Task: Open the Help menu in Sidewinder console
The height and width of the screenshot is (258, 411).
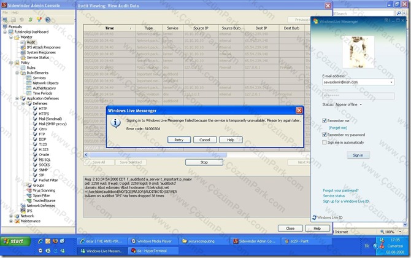Action: pos(15,12)
